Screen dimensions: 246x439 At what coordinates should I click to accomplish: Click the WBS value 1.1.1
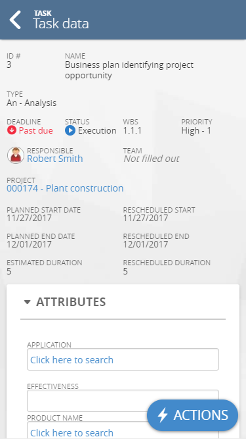[x=133, y=131]
